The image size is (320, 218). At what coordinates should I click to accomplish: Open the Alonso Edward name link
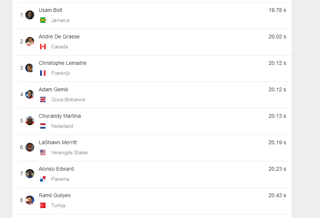(x=56, y=169)
